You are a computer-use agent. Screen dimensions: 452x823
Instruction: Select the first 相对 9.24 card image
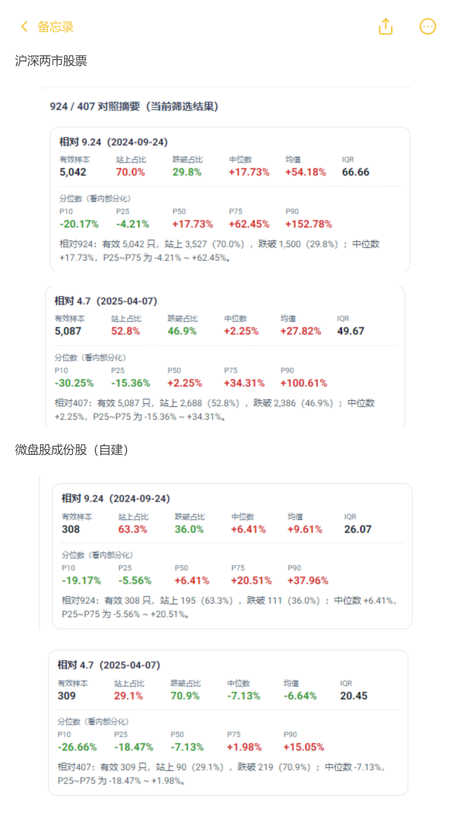[x=230, y=199]
